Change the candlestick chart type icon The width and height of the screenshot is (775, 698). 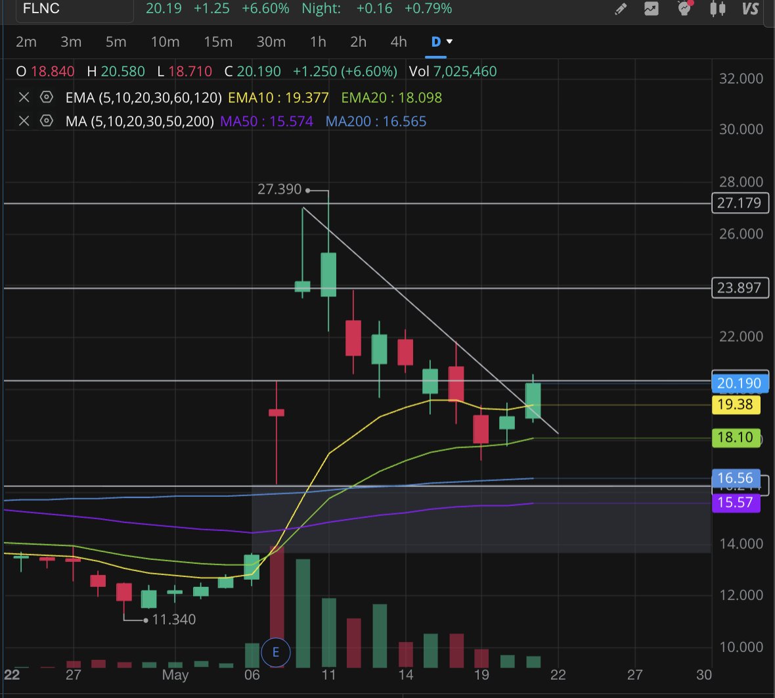click(718, 9)
